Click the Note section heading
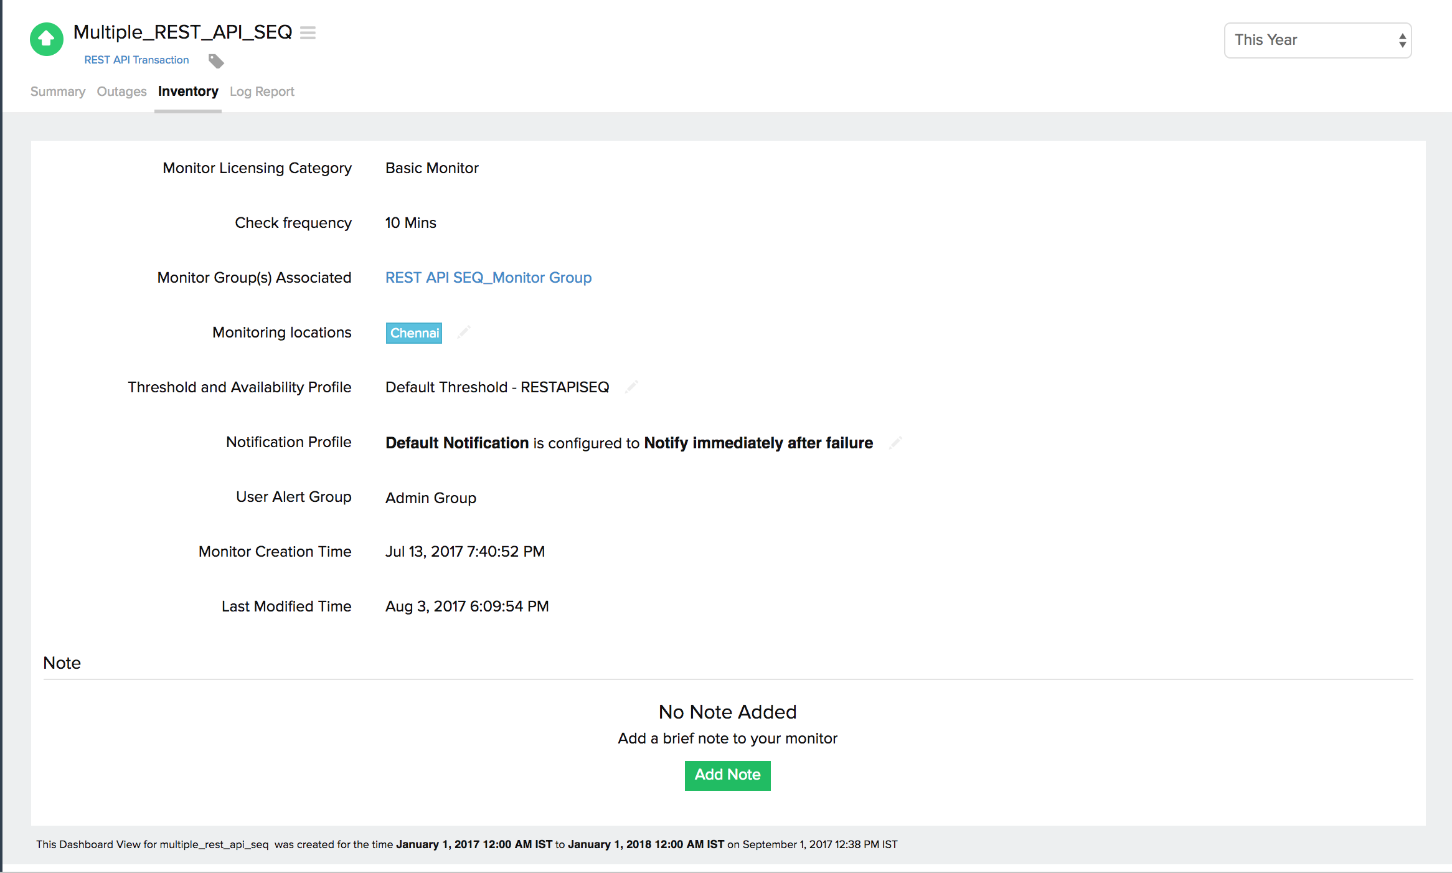Screen dimensions: 1452x873 pos(62,663)
